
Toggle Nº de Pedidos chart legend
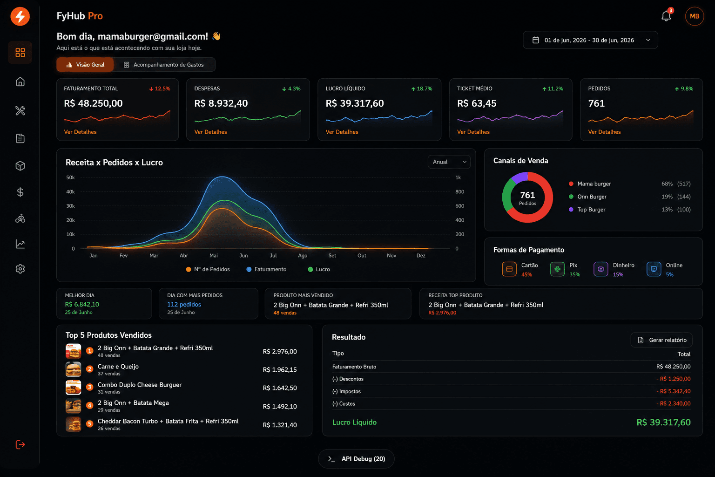(208, 269)
